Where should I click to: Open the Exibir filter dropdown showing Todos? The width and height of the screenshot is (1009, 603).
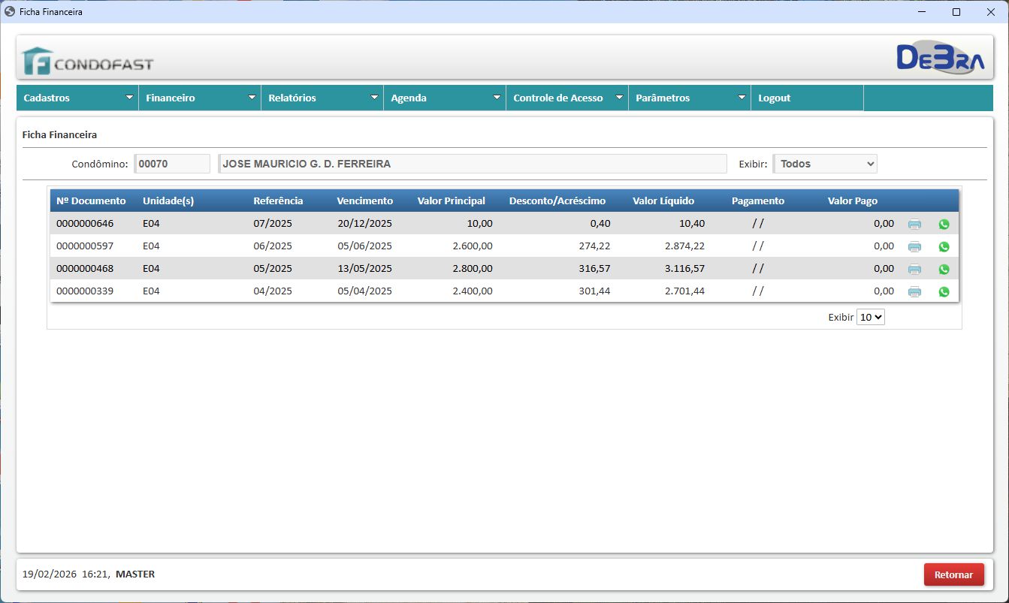(825, 164)
